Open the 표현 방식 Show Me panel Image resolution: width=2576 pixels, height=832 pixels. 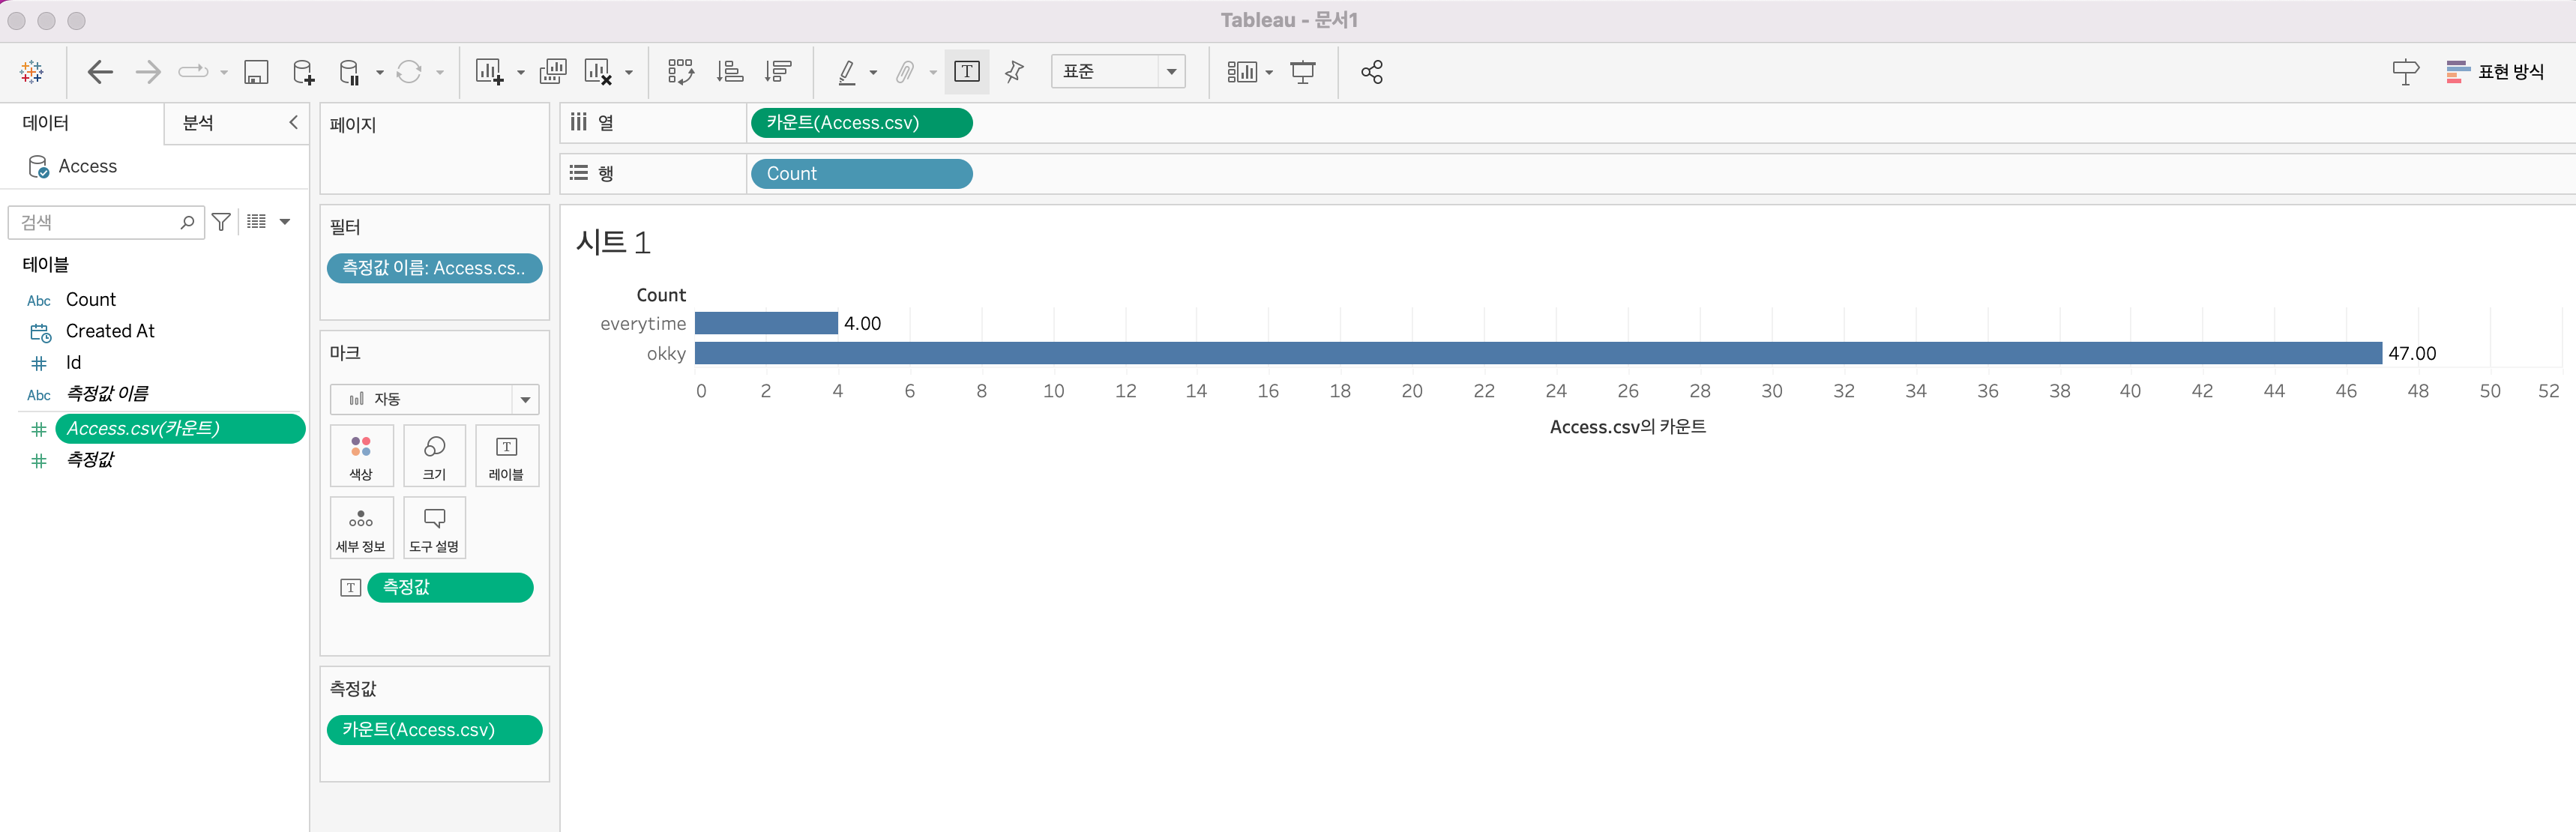tap(2495, 71)
